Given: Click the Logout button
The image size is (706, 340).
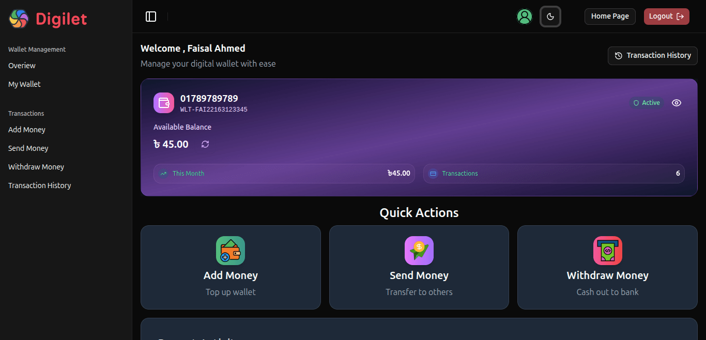Looking at the screenshot, I should (x=666, y=16).
